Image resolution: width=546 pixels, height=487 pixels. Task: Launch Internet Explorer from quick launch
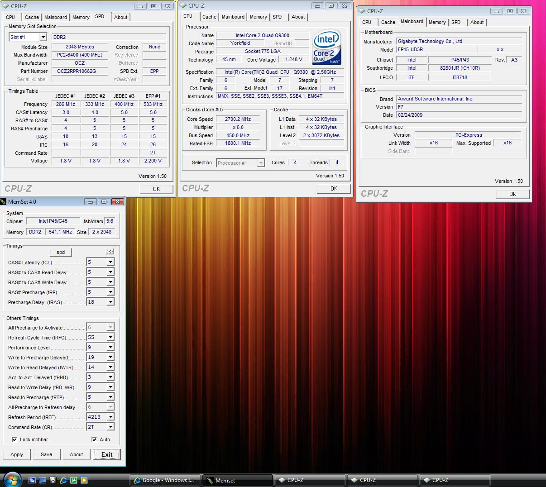pos(63,480)
